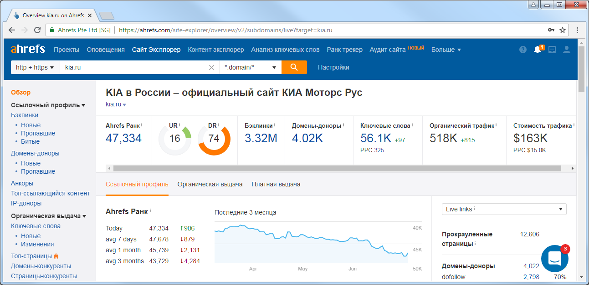Open Битые backlinks in the sidebar
Viewport: 589px width, 285px height.
click(x=31, y=141)
